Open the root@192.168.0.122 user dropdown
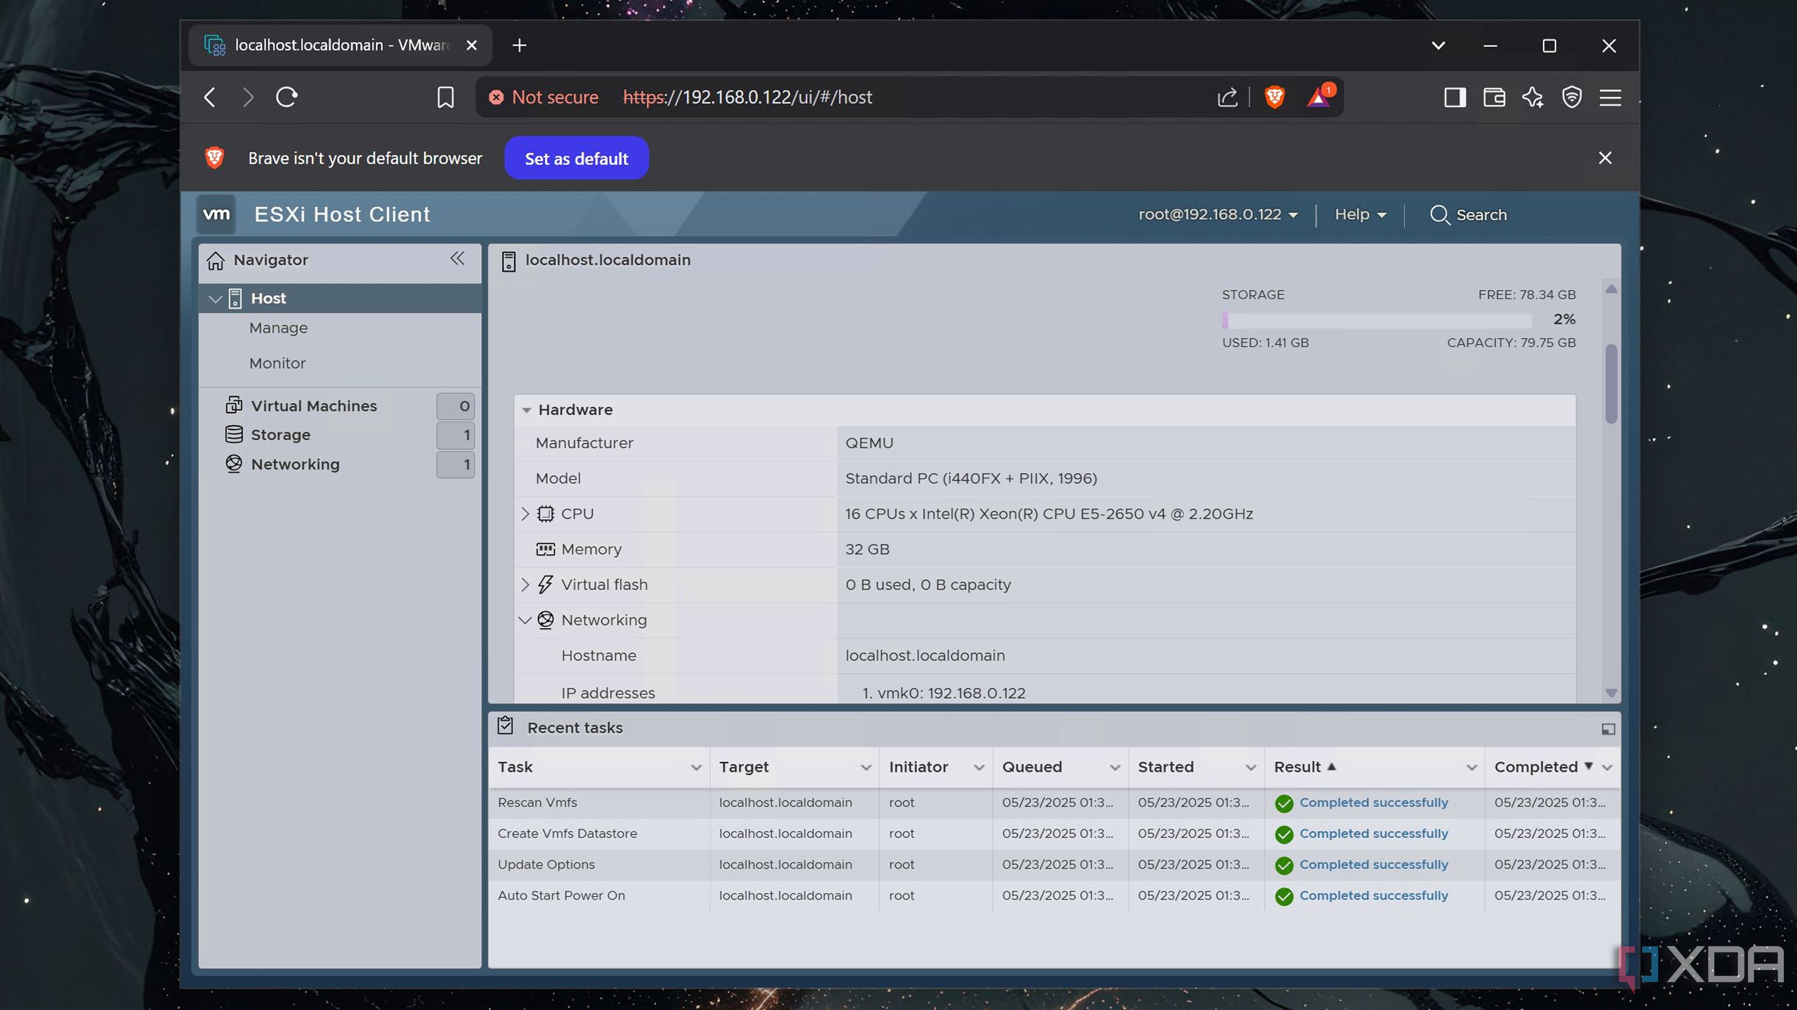The image size is (1797, 1010). (1218, 215)
